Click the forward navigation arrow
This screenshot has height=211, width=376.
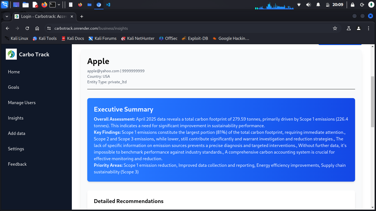[x=17, y=28]
